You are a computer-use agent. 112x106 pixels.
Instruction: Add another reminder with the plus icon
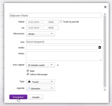point(58,65)
